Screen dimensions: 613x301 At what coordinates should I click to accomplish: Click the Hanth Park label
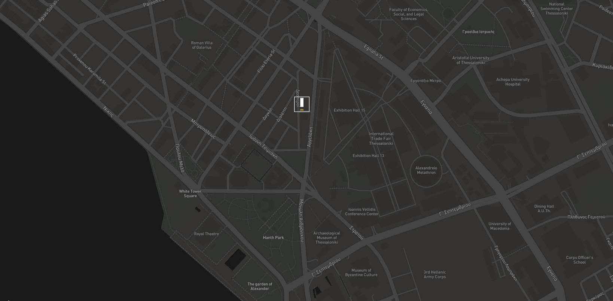pos(273,238)
